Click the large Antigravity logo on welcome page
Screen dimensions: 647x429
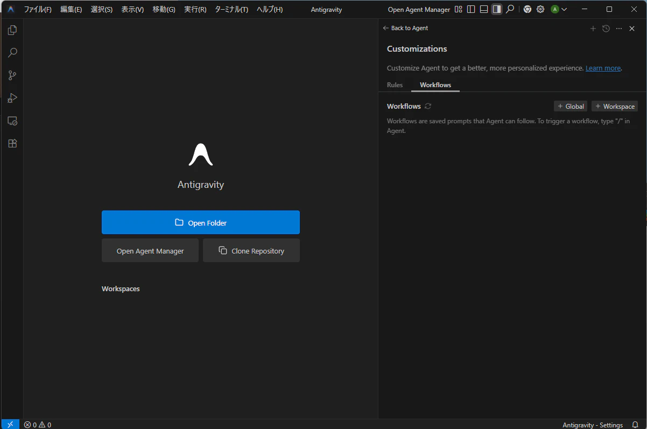click(201, 154)
